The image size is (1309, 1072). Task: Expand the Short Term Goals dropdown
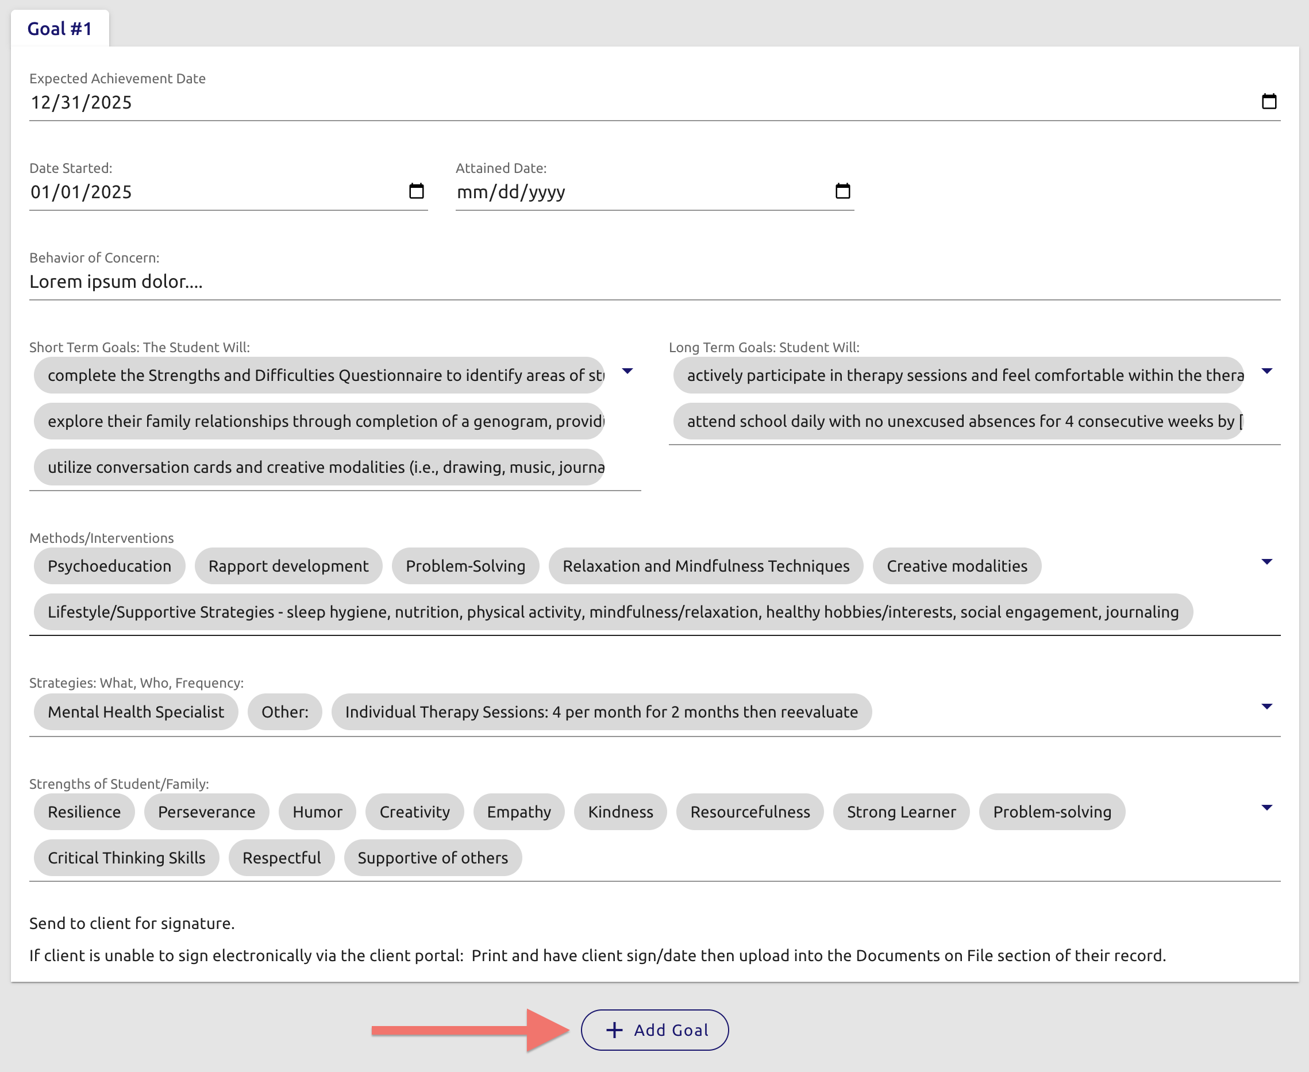pos(627,371)
